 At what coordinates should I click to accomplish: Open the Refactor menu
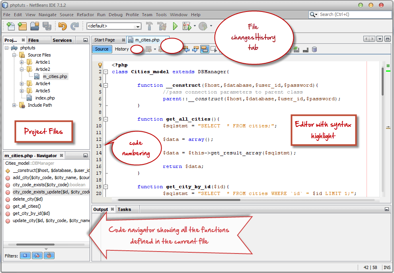(85, 15)
